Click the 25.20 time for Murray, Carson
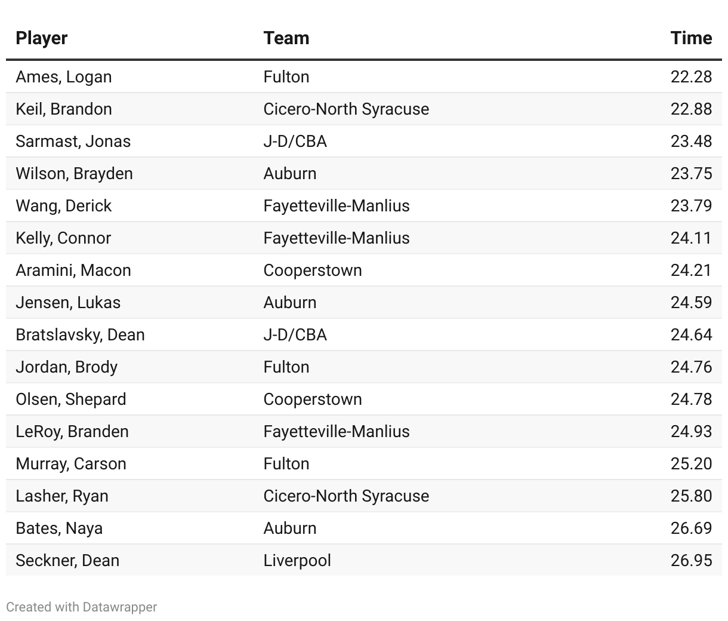This screenshot has height=621, width=728. (691, 464)
